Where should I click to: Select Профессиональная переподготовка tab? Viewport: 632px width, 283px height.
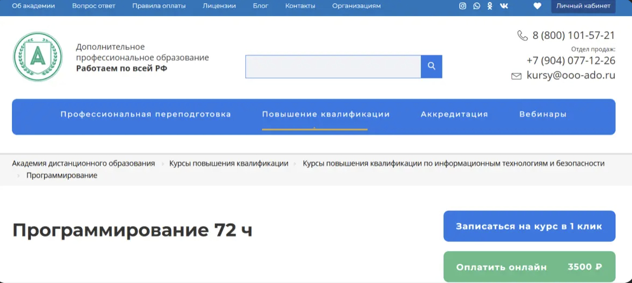click(x=145, y=114)
